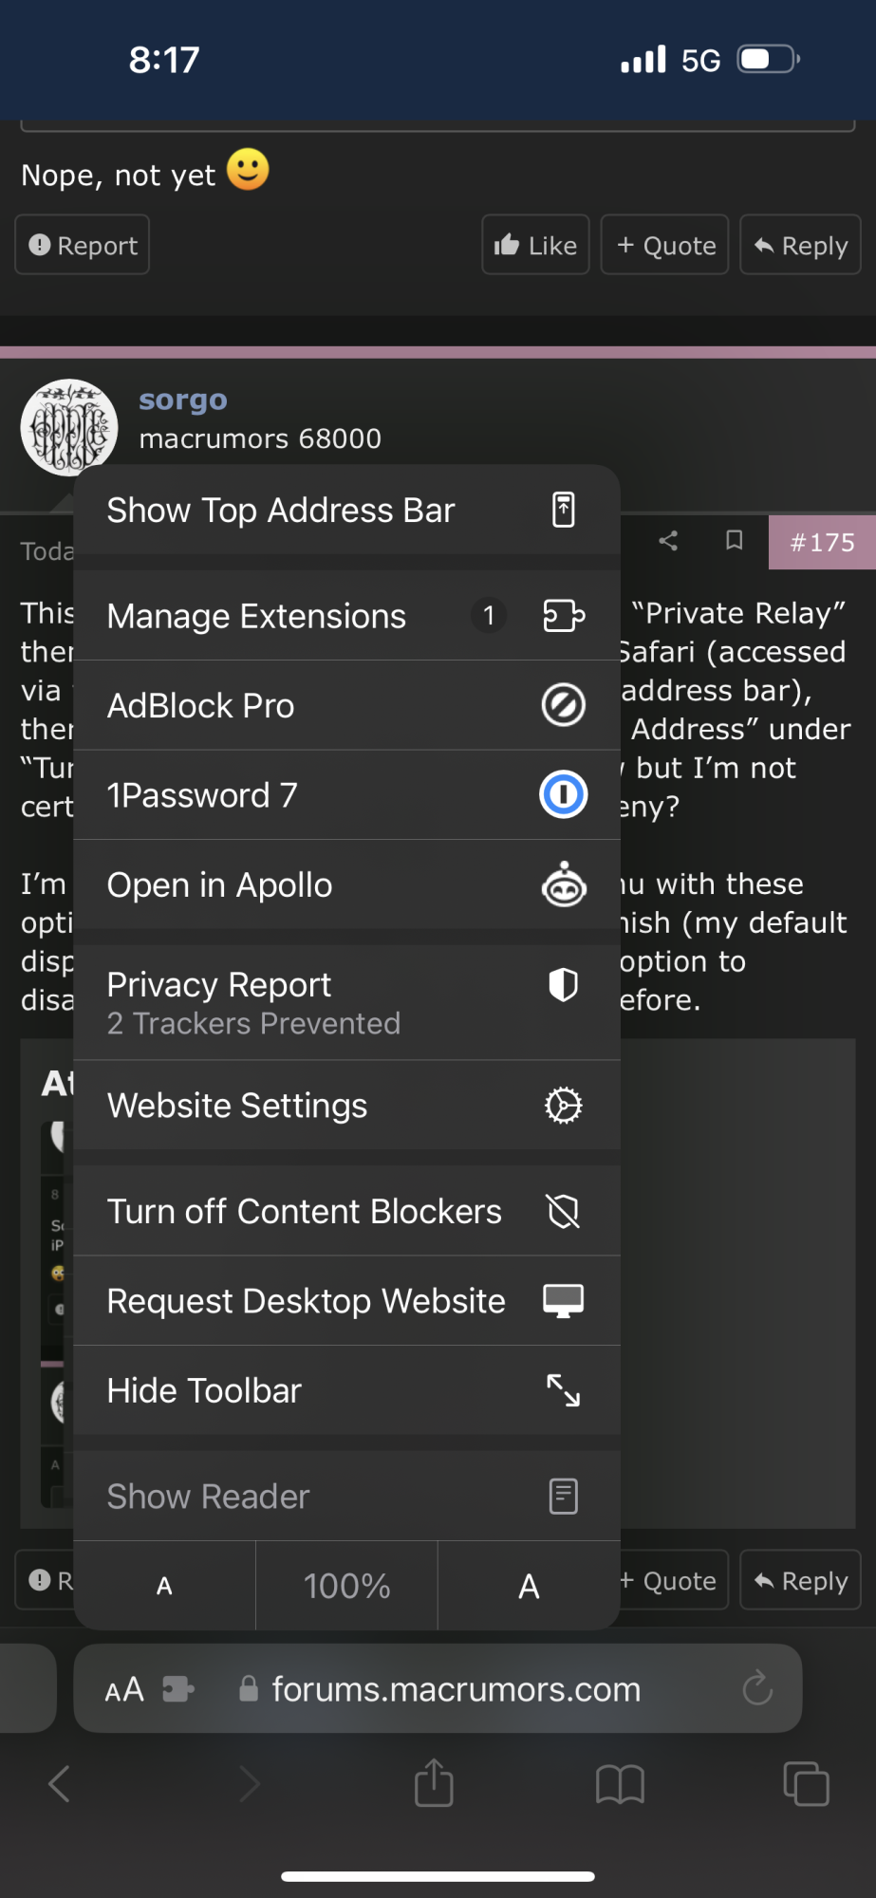Tap the back arrow in the toolbar

pyautogui.click(x=60, y=1784)
